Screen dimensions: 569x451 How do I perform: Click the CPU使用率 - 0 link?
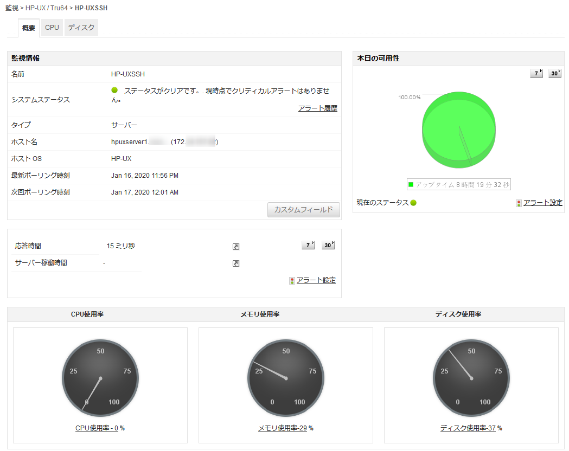[97, 428]
